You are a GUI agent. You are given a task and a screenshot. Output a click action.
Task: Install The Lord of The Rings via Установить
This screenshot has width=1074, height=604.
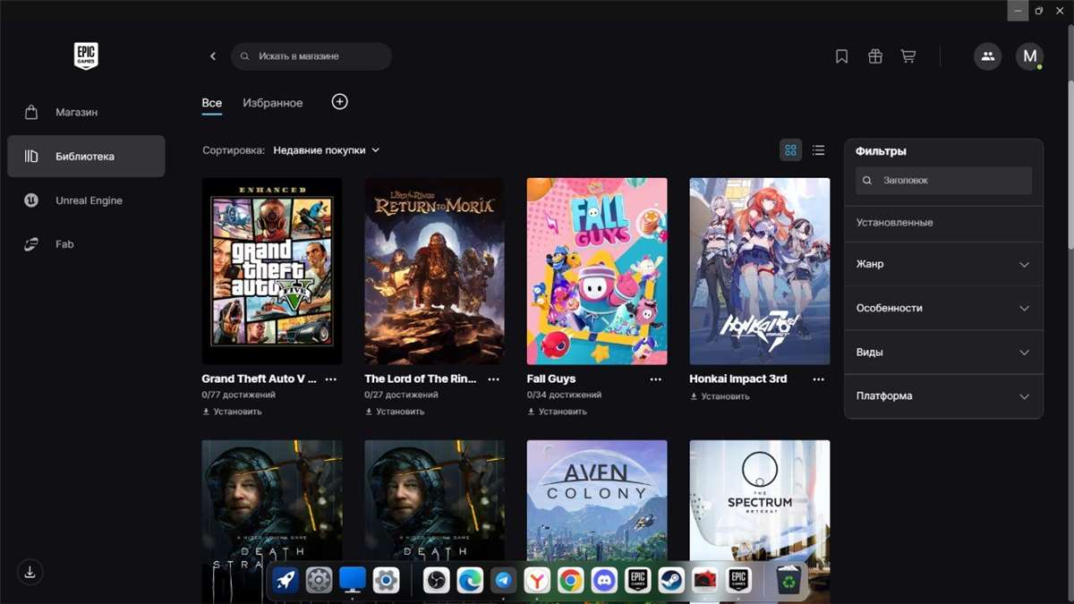pyautogui.click(x=396, y=412)
